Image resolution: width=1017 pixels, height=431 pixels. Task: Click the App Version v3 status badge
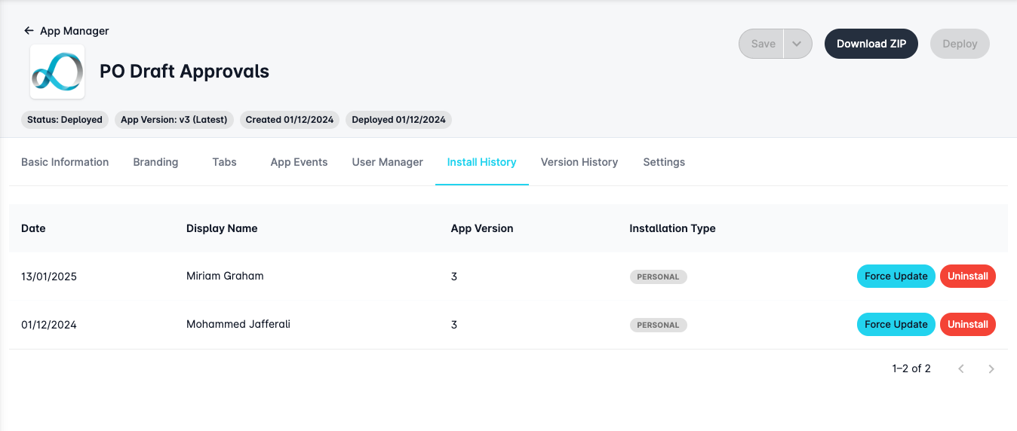click(174, 120)
